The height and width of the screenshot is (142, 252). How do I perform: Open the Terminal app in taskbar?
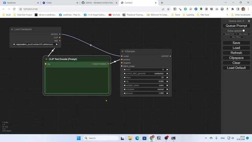173,138
